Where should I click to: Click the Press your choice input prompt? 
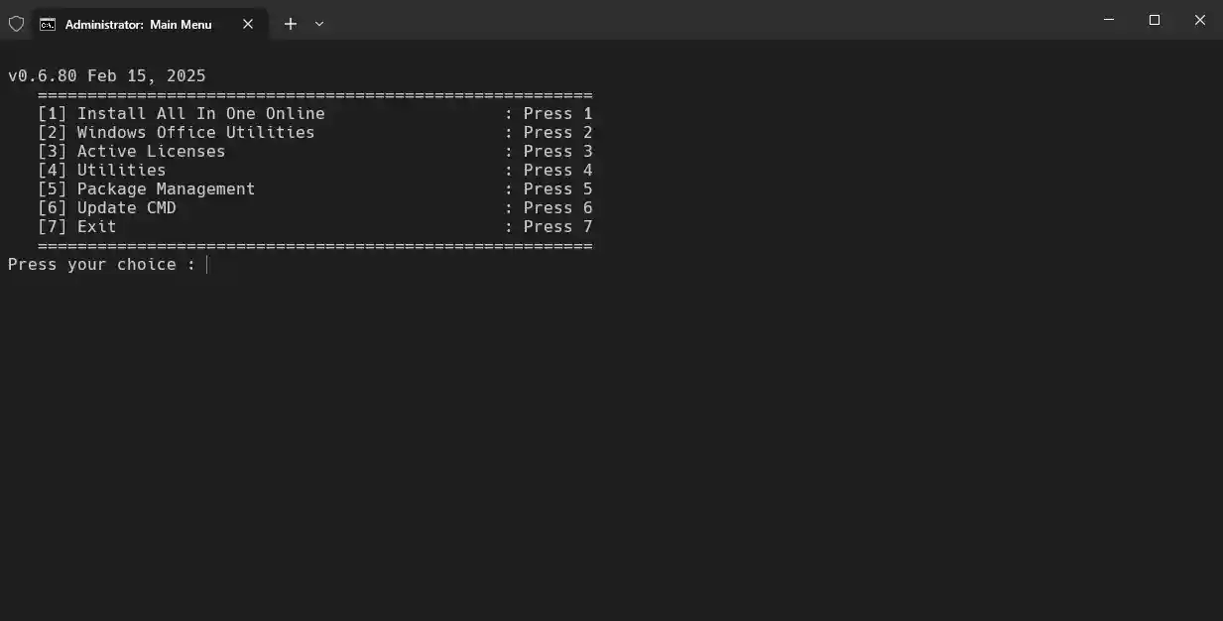(99, 264)
